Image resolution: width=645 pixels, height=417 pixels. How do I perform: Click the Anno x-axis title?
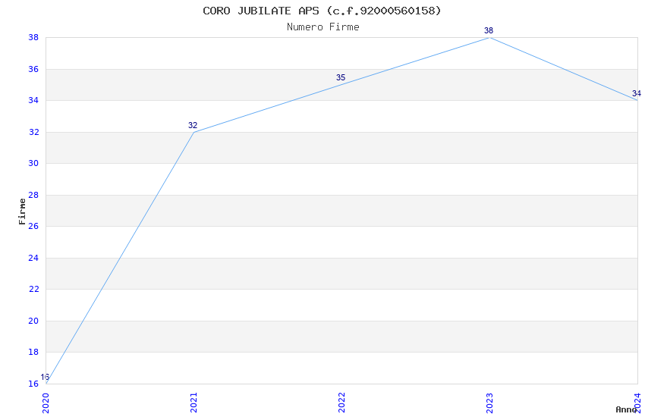pos(626,409)
